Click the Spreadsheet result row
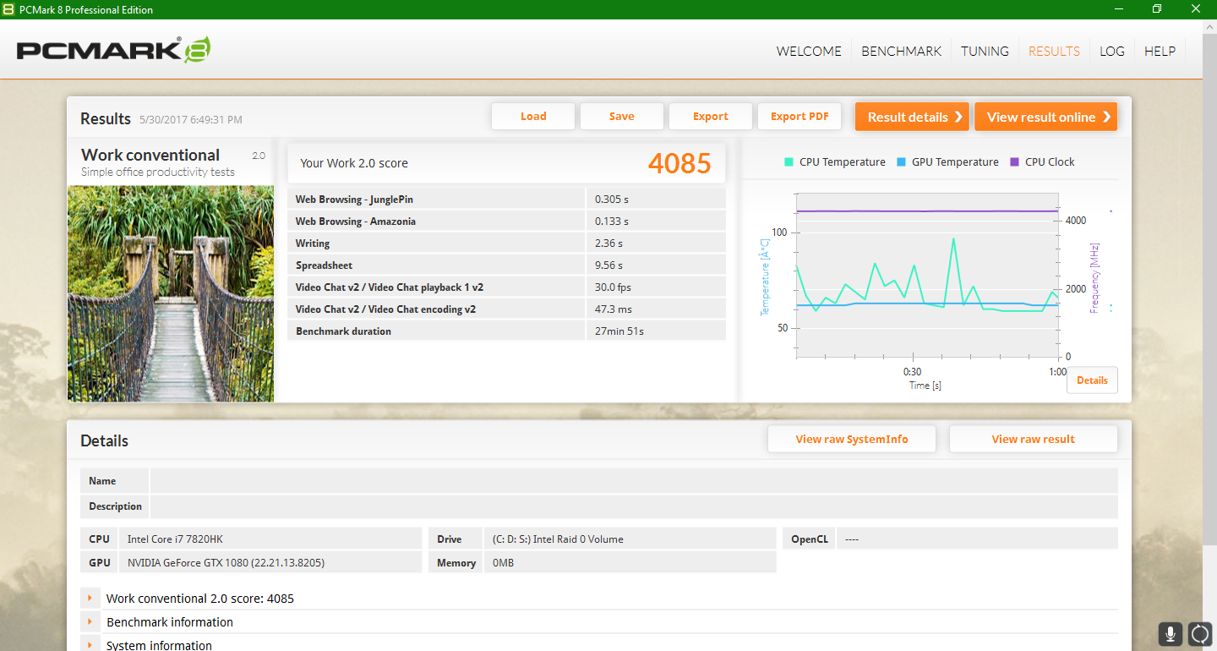1217x651 pixels. (507, 265)
